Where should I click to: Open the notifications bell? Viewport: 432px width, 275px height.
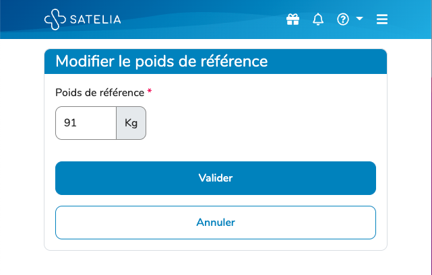tap(318, 19)
